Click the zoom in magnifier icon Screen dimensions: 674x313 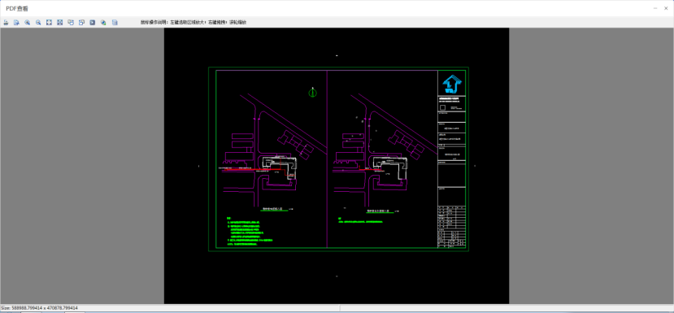tap(27, 23)
